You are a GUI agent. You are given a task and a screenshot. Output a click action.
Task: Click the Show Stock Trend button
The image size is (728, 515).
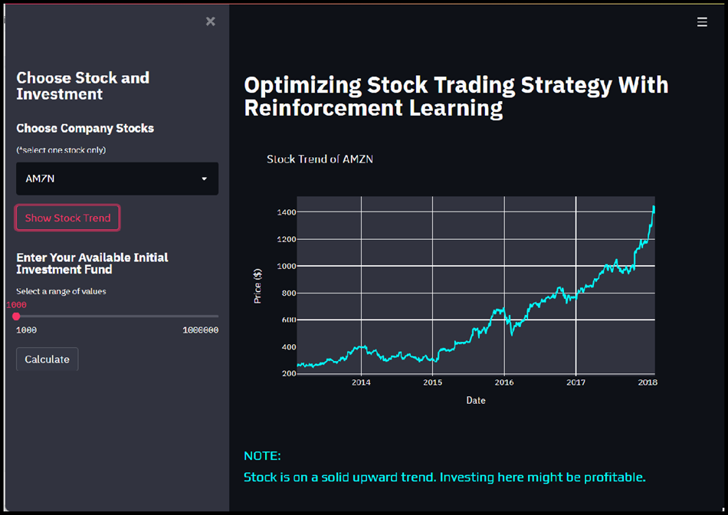[x=67, y=218]
